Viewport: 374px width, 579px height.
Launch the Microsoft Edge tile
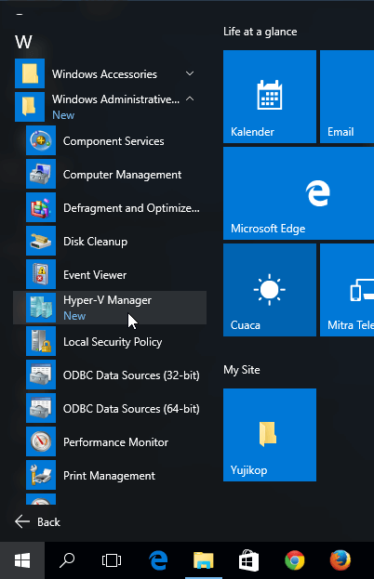click(x=299, y=193)
